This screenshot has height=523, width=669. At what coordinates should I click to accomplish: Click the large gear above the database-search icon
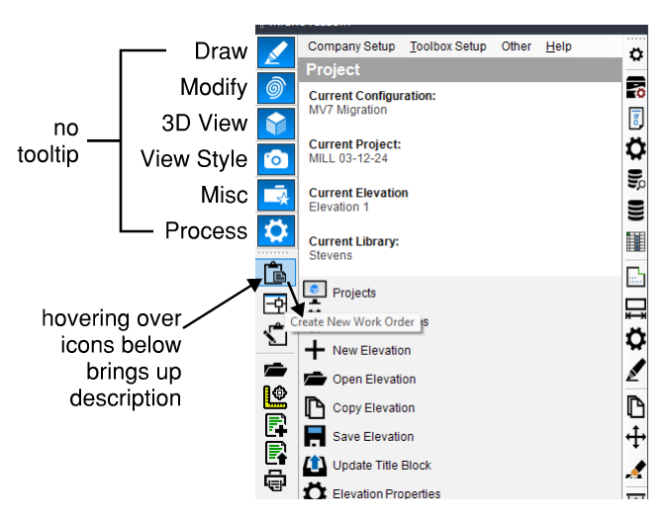(x=635, y=148)
